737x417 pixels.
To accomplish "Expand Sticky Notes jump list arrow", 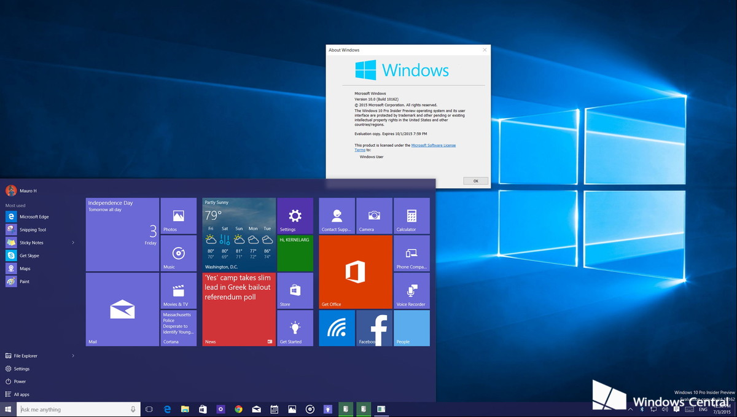I will (x=73, y=243).
